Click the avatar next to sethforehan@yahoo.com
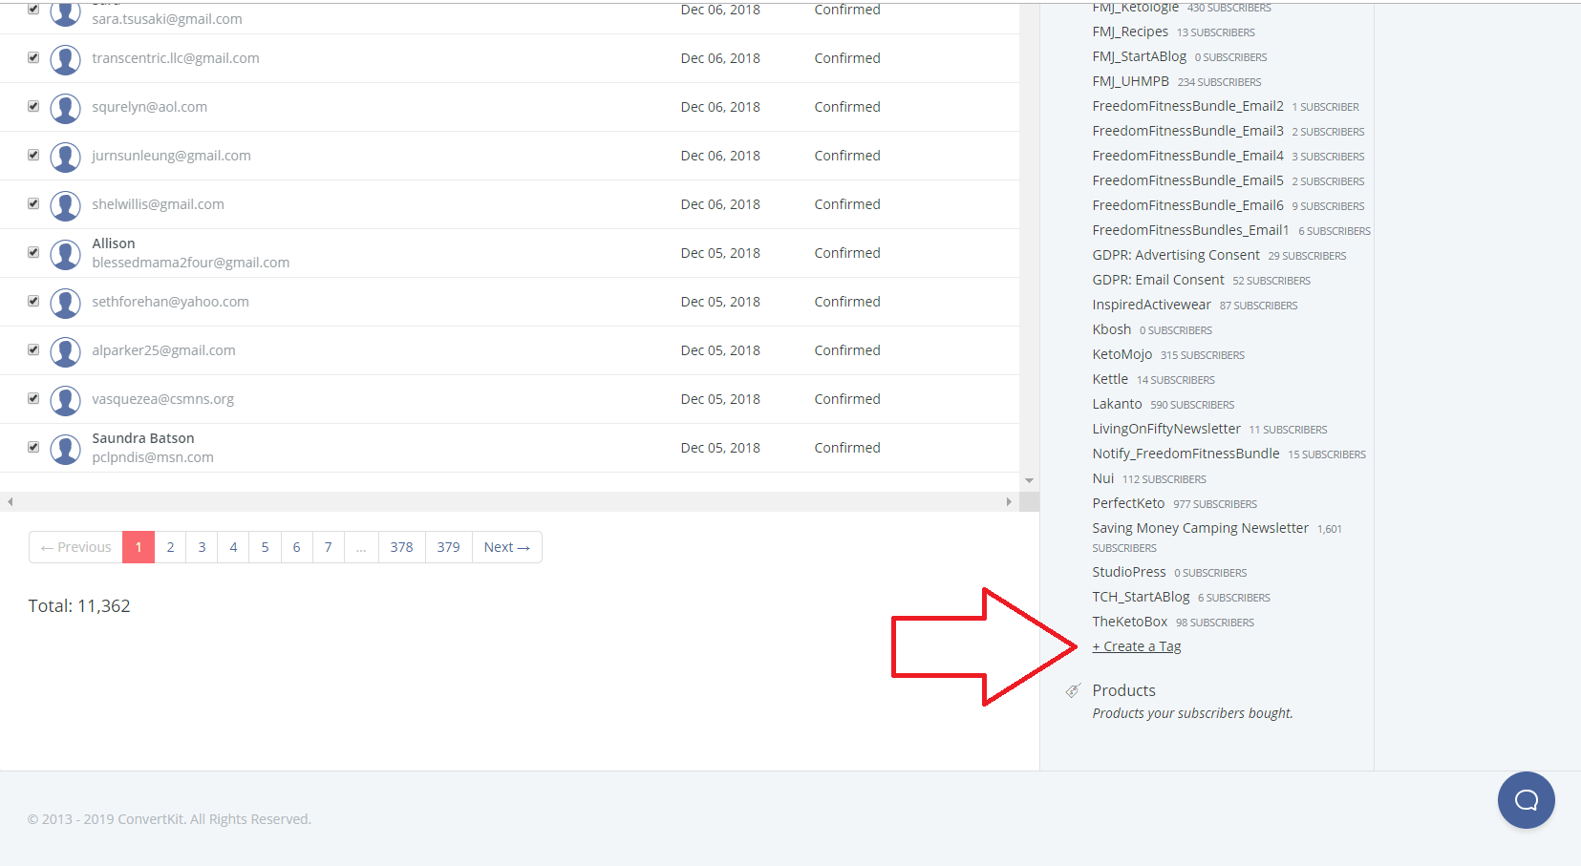 tap(65, 302)
